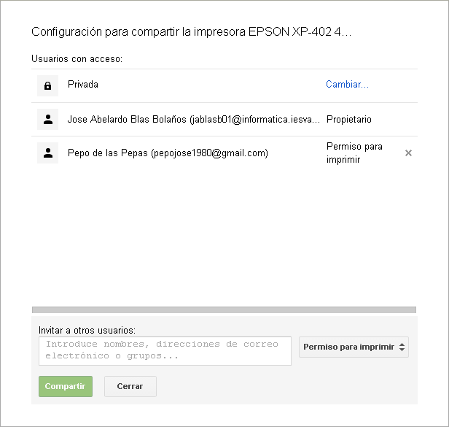Image resolution: width=449 pixels, height=427 pixels.
Task: Remove Pepo de las Pepas' access
Action: (408, 153)
